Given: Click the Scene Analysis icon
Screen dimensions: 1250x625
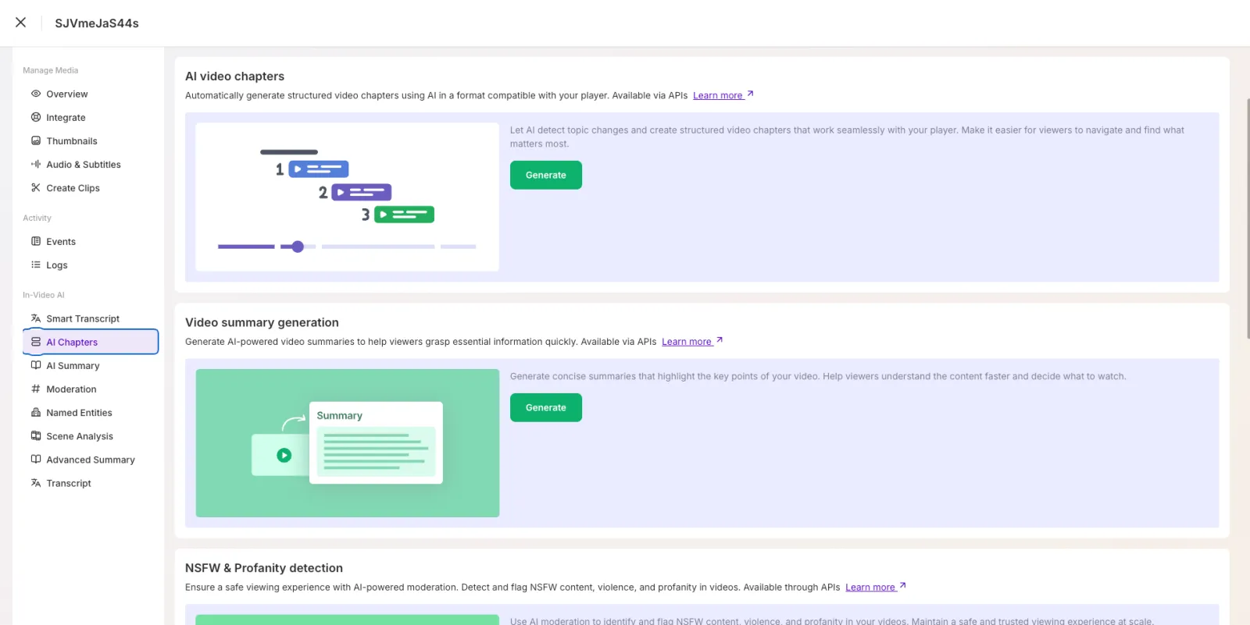Looking at the screenshot, I should [x=36, y=435].
